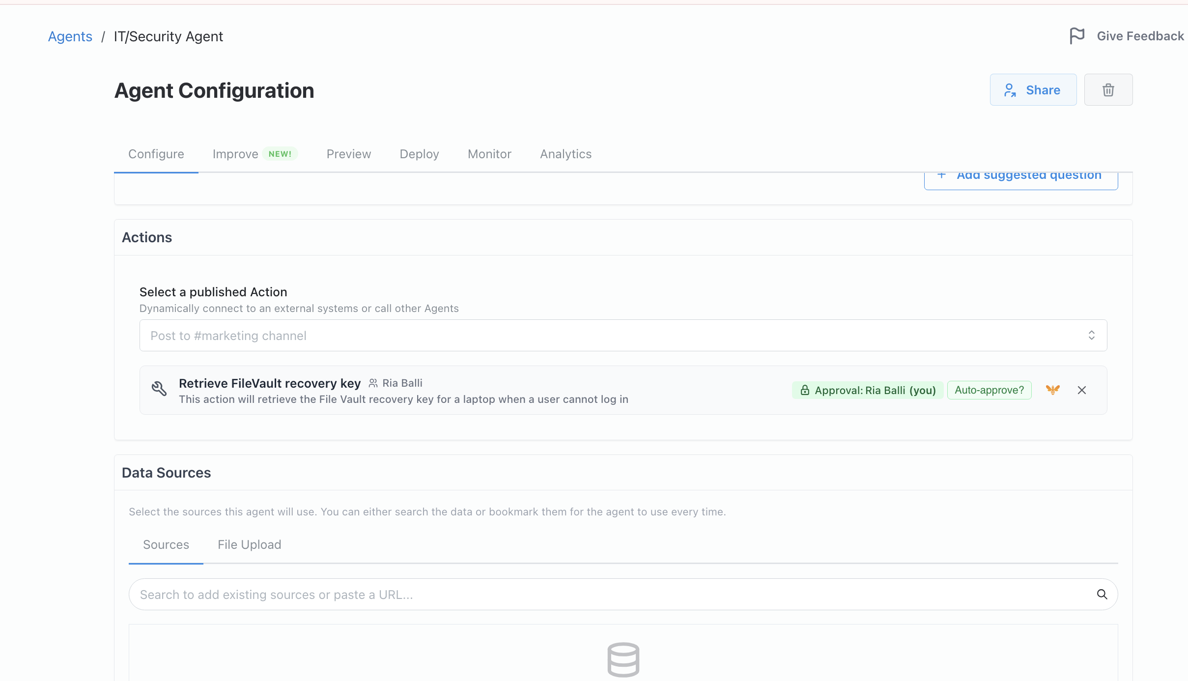Remove the Retrieve FileVault recovery key action
This screenshot has height=681, width=1188.
[x=1082, y=390]
